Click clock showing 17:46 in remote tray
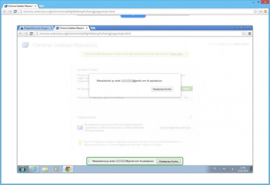 (243, 169)
